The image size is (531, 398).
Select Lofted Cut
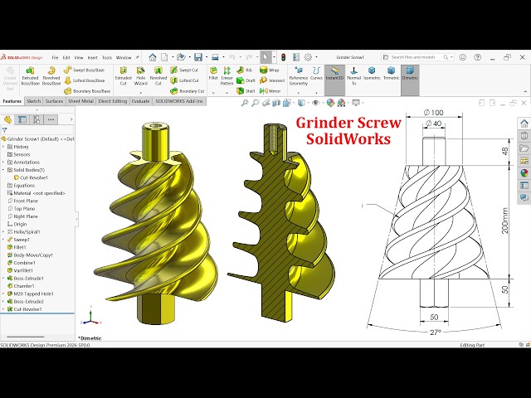tap(184, 80)
